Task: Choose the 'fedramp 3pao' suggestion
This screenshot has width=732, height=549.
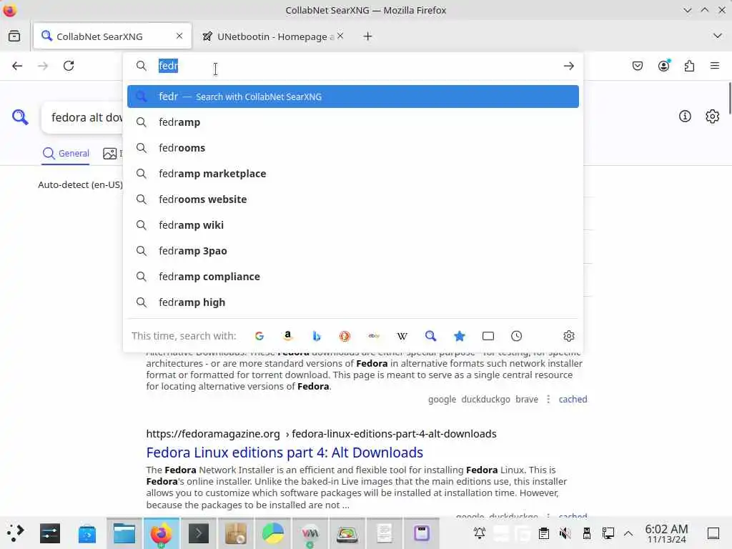Action: click(353, 251)
